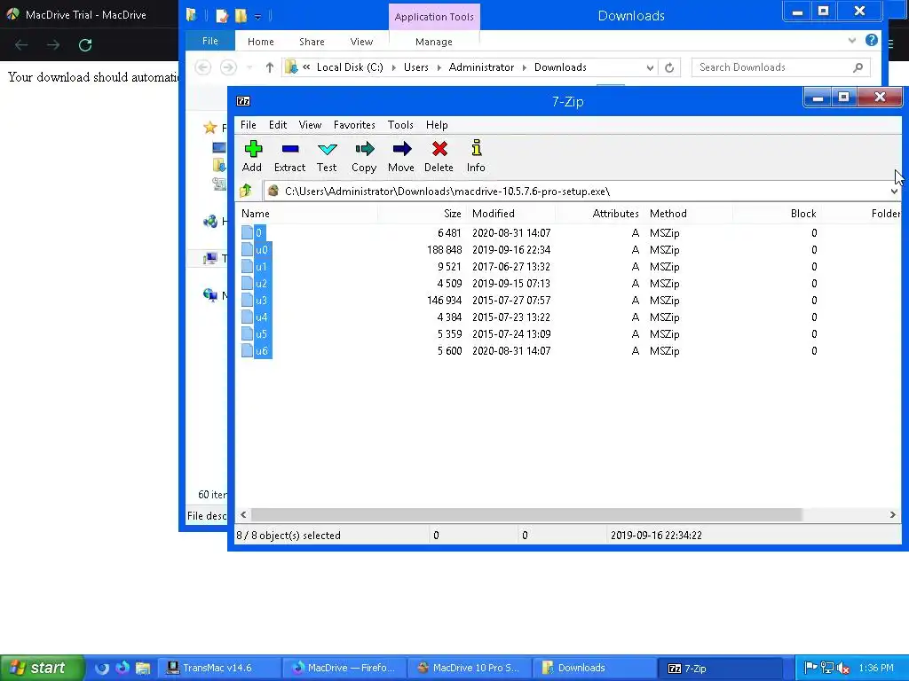Click the Add button in 7-Zip toolbar
The image size is (909, 681).
(252, 156)
